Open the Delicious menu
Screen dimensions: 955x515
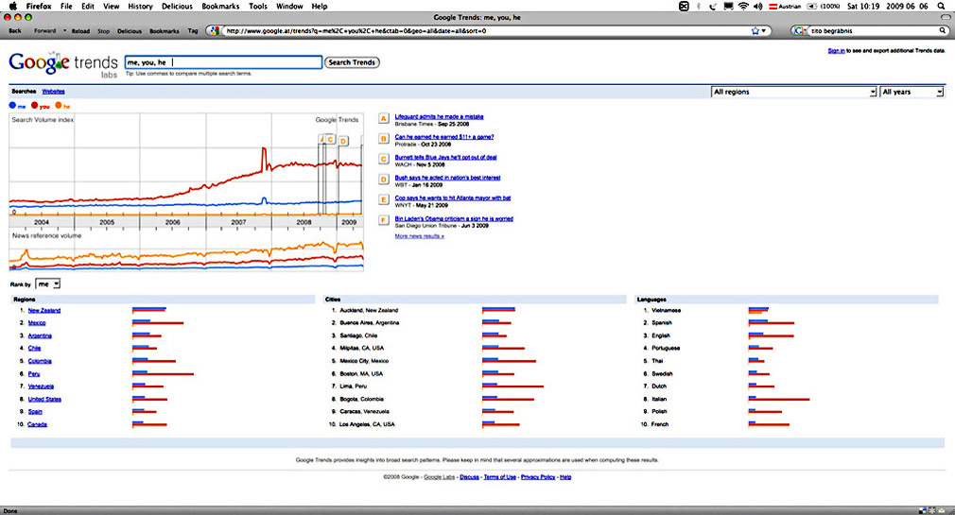coord(177,6)
